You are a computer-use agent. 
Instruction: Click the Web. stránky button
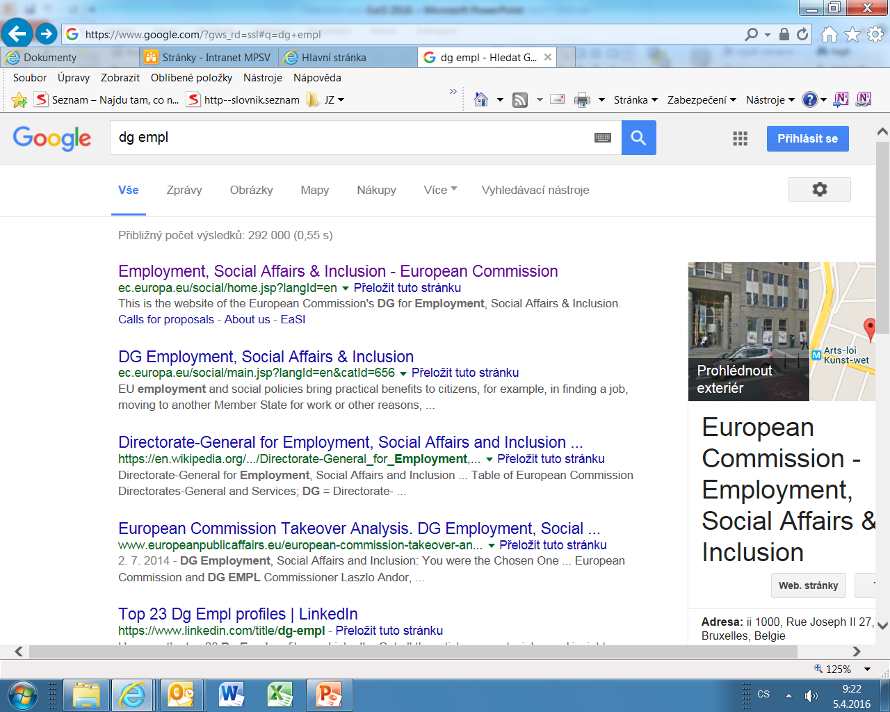click(x=809, y=585)
